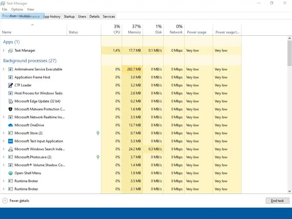This screenshot has height=219, width=292.
Task: Expand Microsoft Text Input Application row
Action: tap(3, 141)
